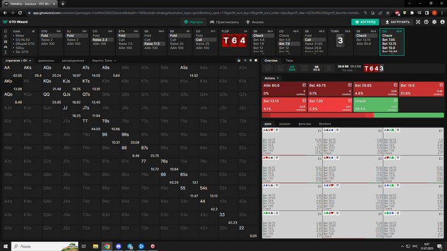Toggle shield icon on A♠K♣ hand card
This screenshot has width=447, height=251.
coord(398,130)
